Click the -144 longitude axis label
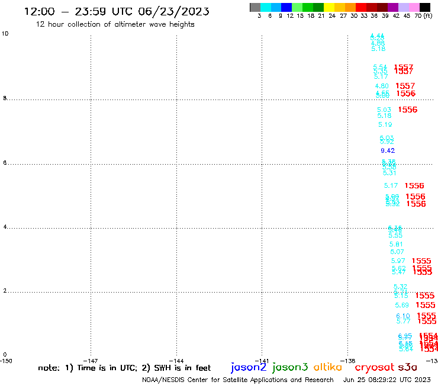438x385 pixels. tap(176, 361)
